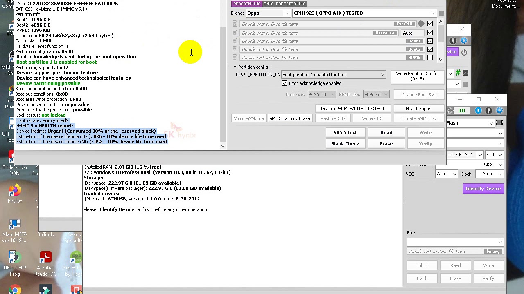Open the Flash type dropdown

coord(470,123)
